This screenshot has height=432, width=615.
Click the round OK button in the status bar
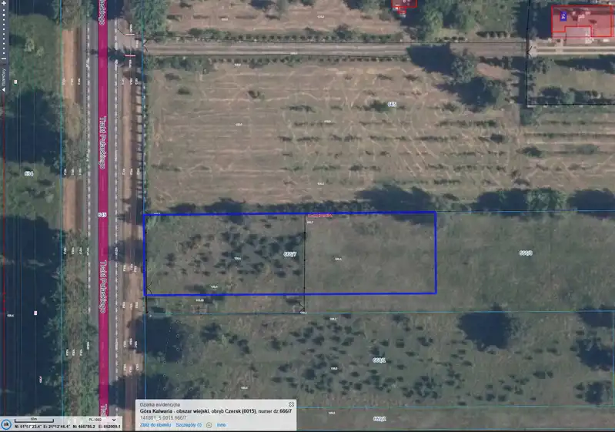coord(6,424)
